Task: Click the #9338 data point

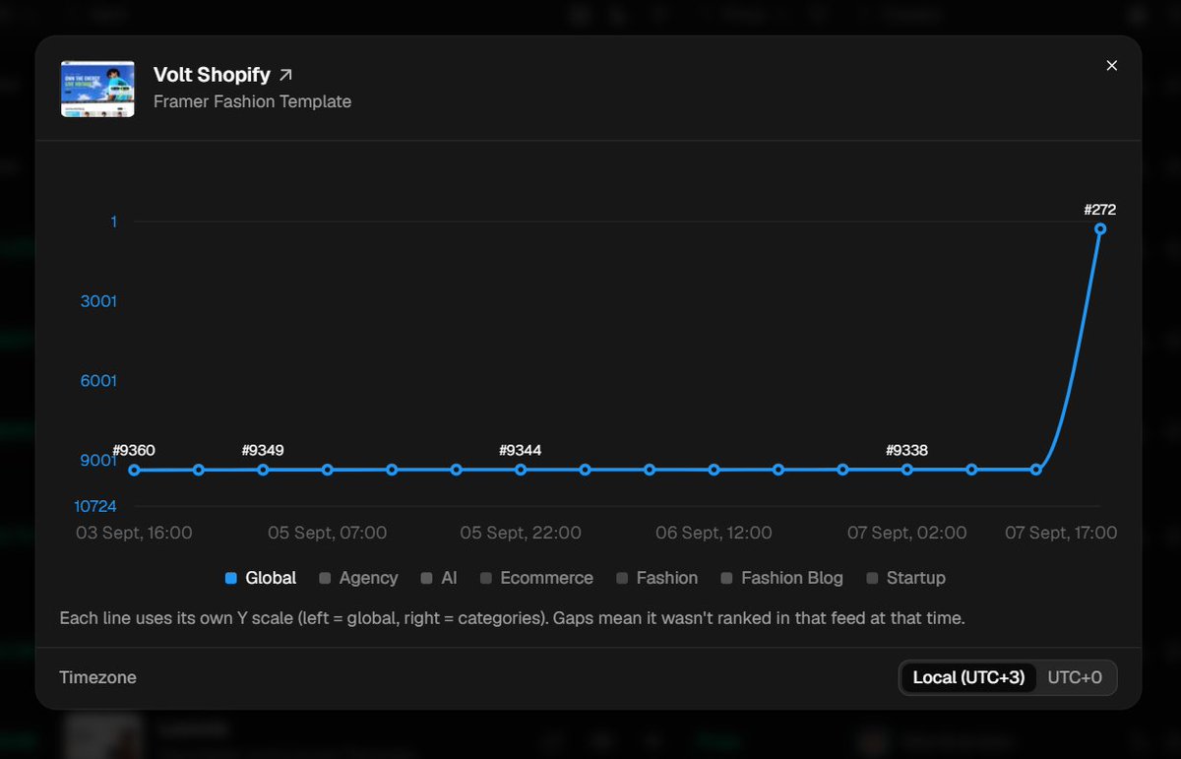Action: [907, 471]
